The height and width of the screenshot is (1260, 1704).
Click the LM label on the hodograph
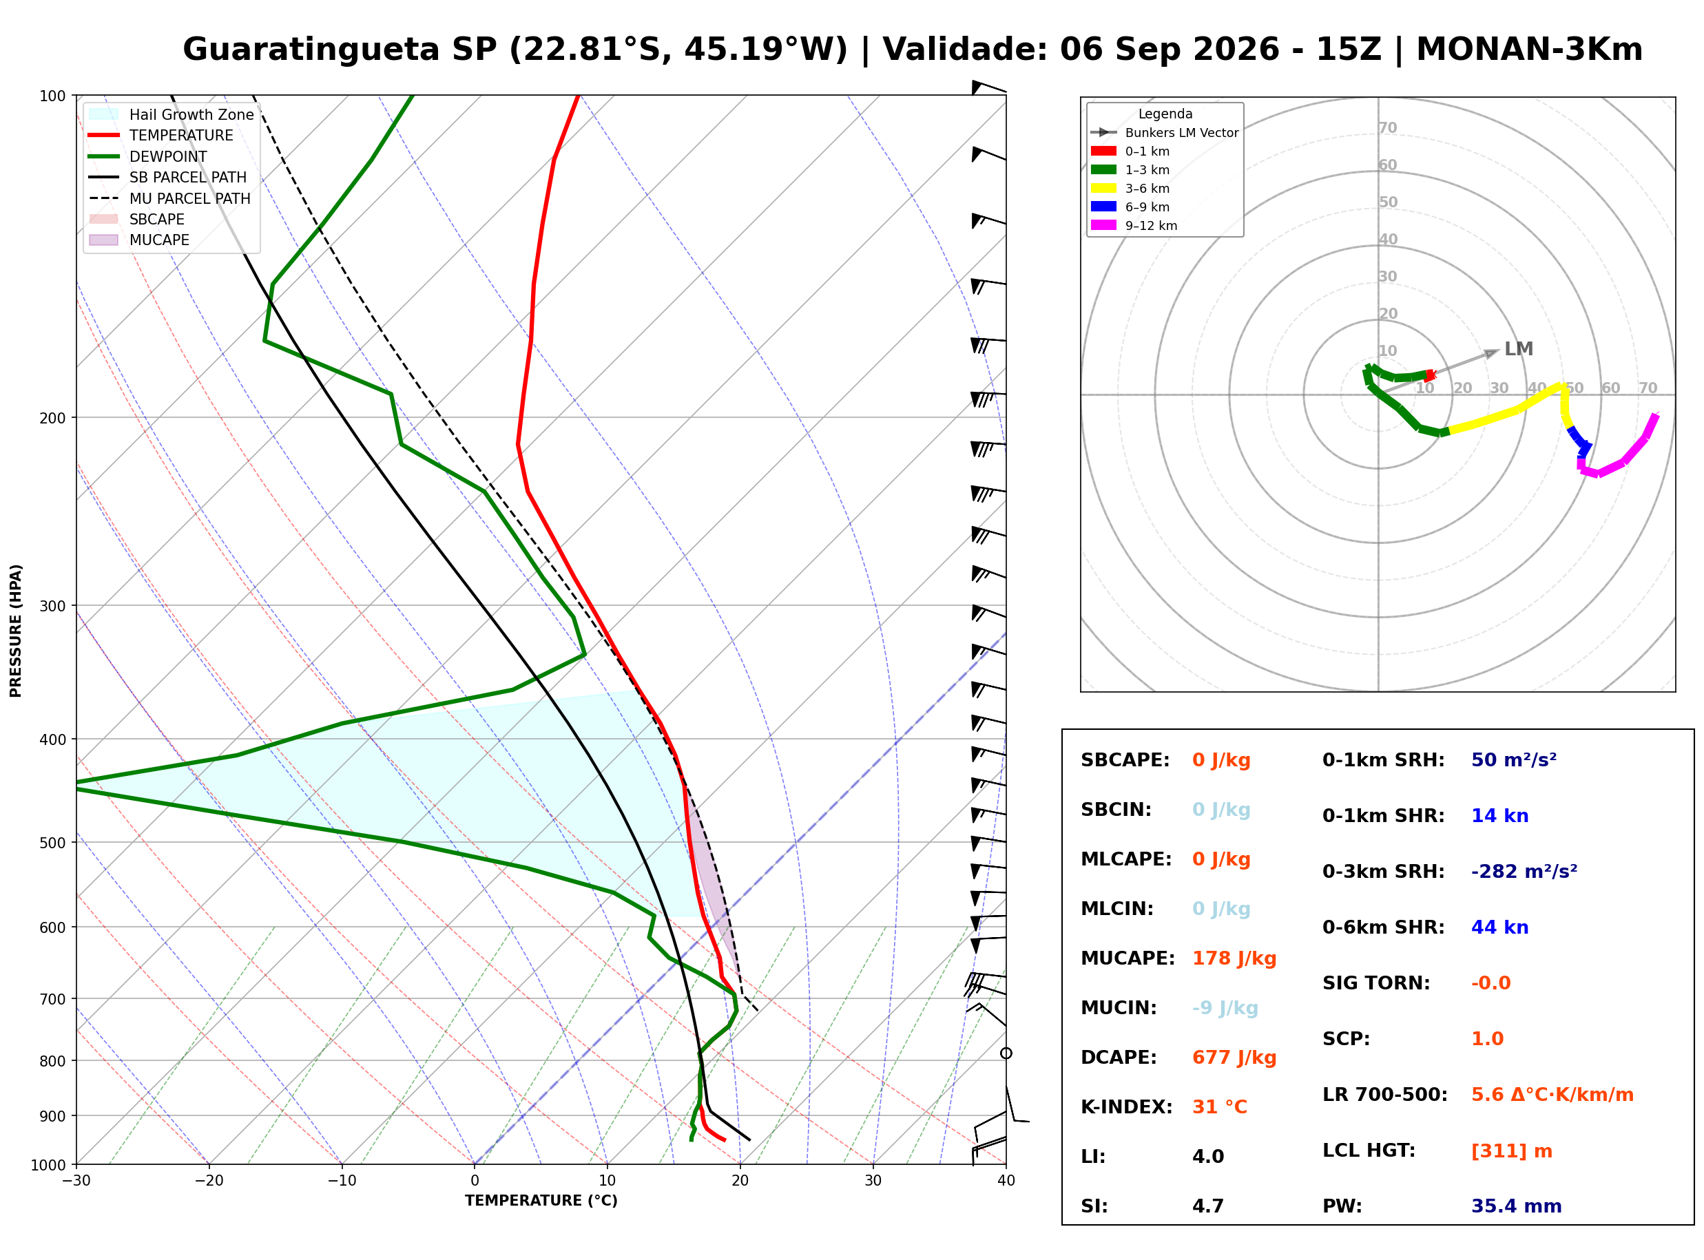1519,349
